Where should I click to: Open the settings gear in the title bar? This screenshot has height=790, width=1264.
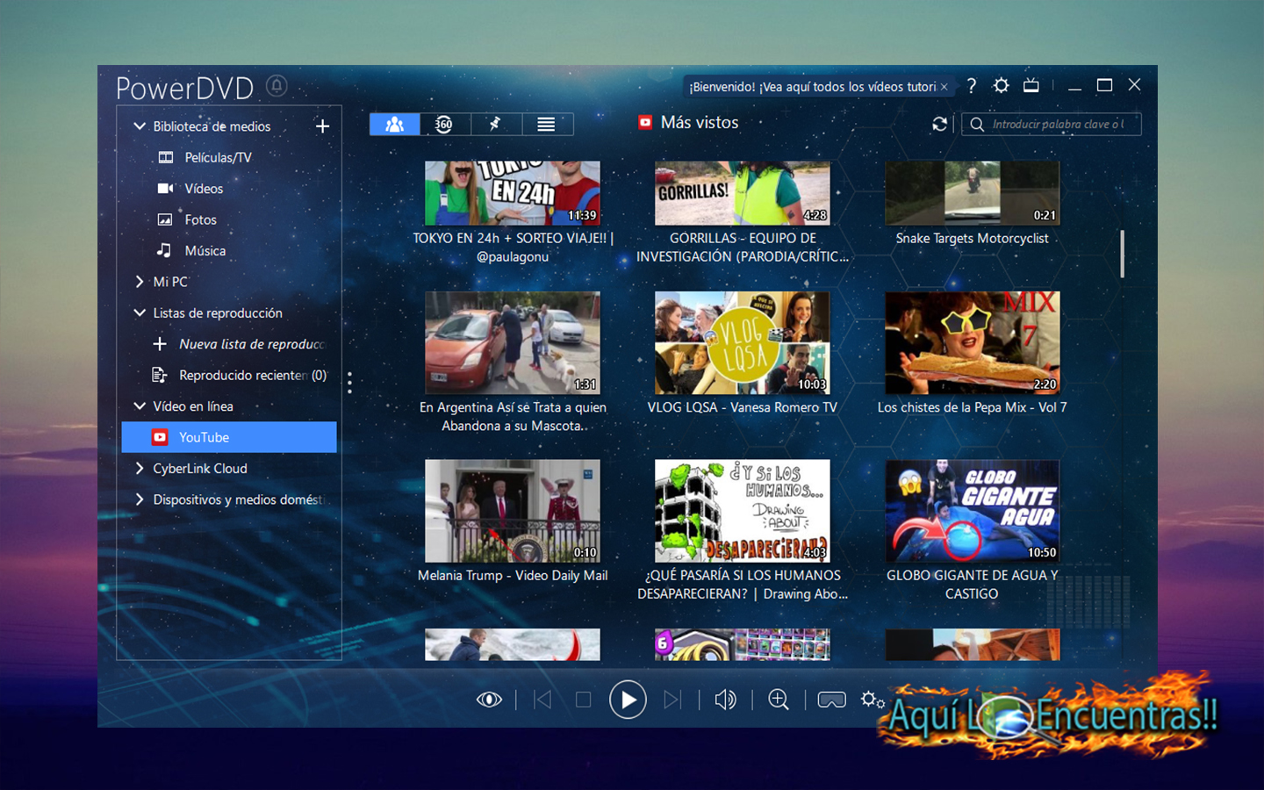coord(1001,85)
